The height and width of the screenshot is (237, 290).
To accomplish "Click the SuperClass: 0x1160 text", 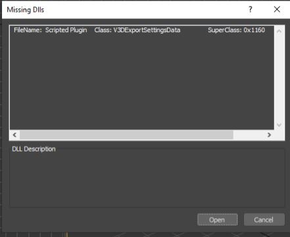I will point(236,30).
